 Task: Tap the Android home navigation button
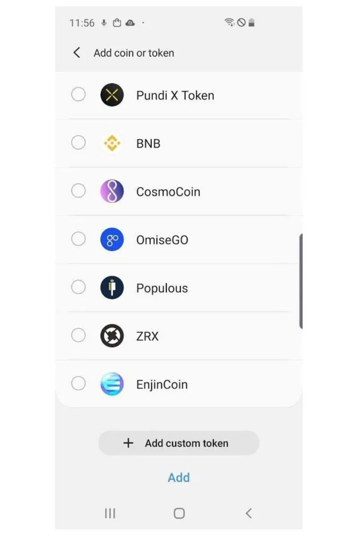[179, 513]
